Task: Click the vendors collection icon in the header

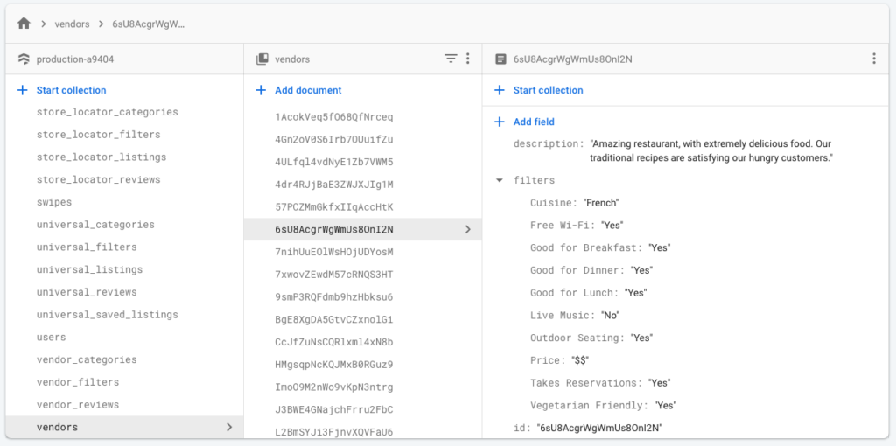Action: click(262, 59)
